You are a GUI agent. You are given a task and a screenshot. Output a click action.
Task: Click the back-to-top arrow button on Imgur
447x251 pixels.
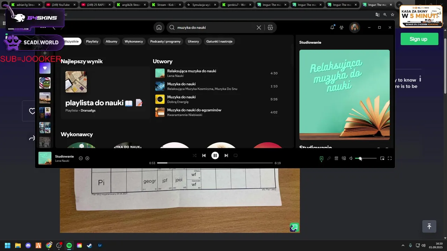429,227
